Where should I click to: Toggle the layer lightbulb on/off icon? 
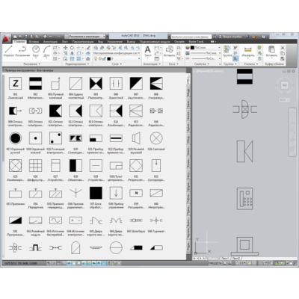pyautogui.click(x=96, y=59)
